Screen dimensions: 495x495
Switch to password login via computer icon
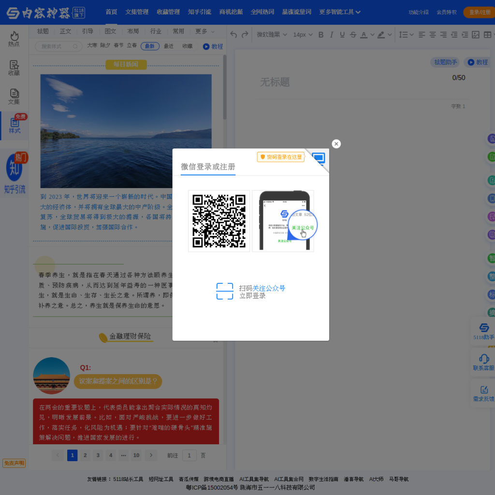tap(318, 159)
